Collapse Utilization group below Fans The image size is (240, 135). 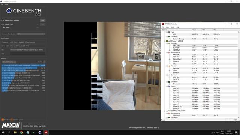[167, 37]
